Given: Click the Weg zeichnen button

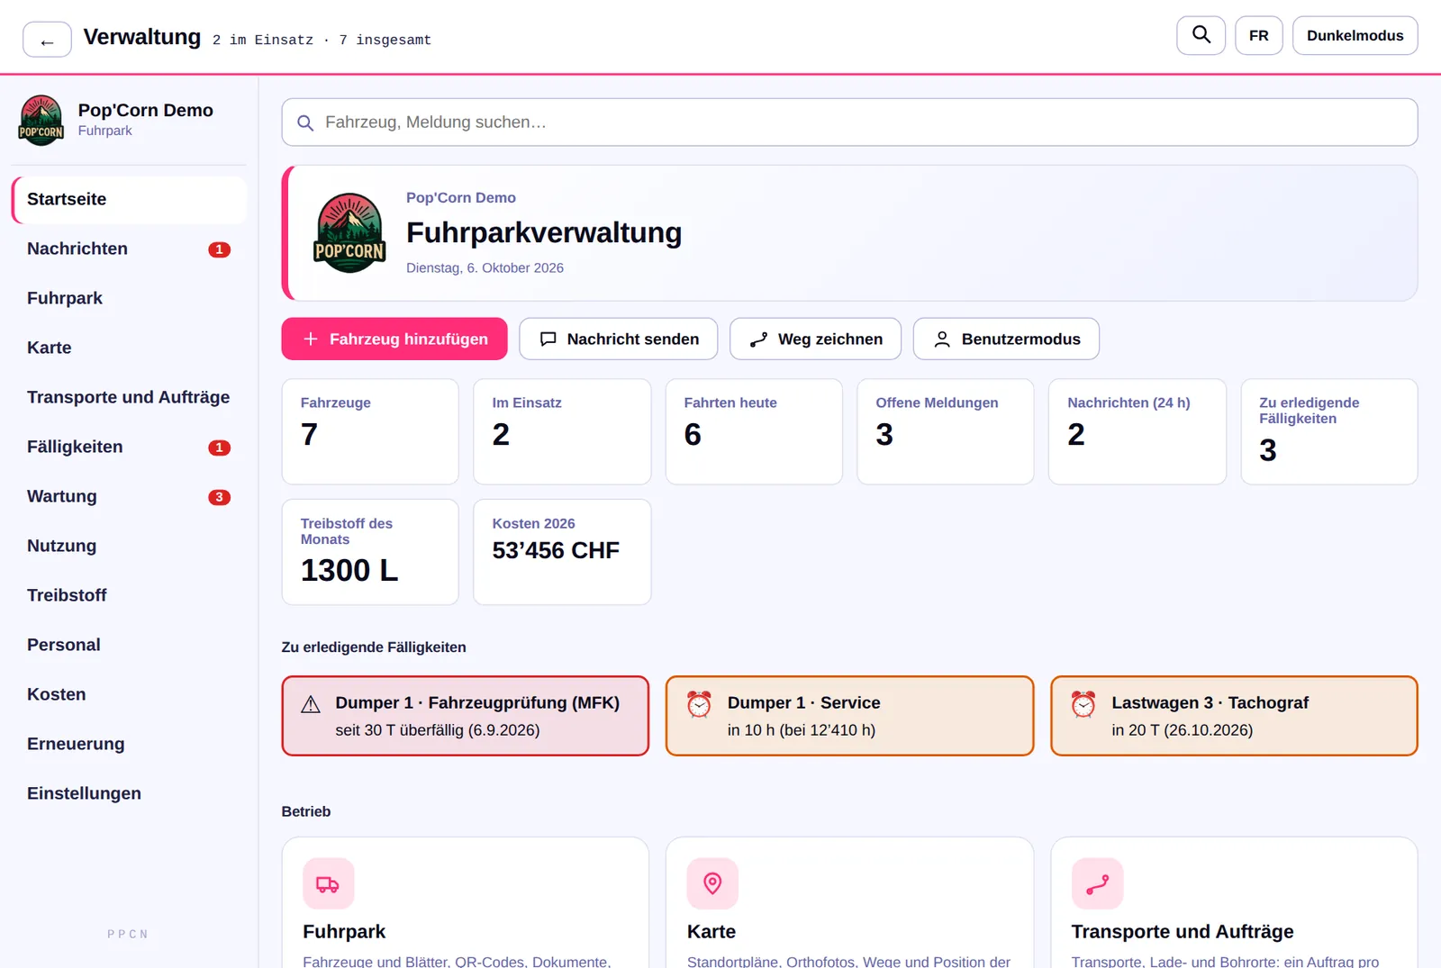Looking at the screenshot, I should [x=816, y=339].
